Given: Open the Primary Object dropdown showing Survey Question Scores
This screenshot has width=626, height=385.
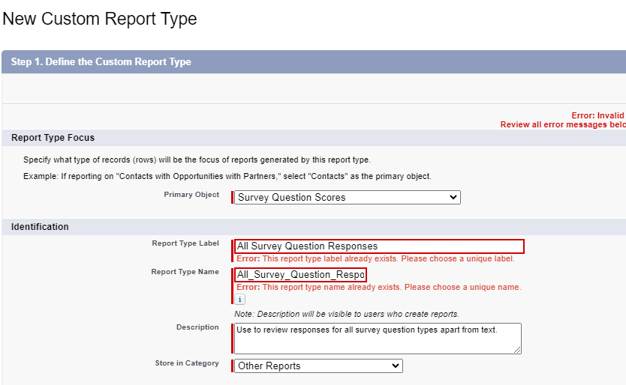Looking at the screenshot, I should click(348, 197).
